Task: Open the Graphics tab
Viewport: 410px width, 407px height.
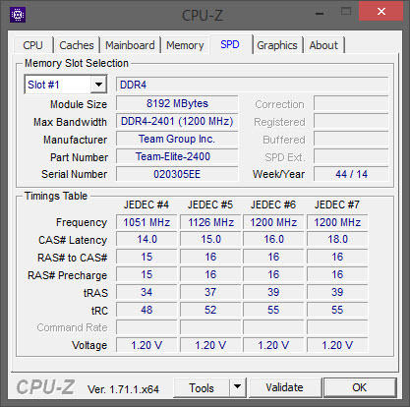Action: (277, 45)
